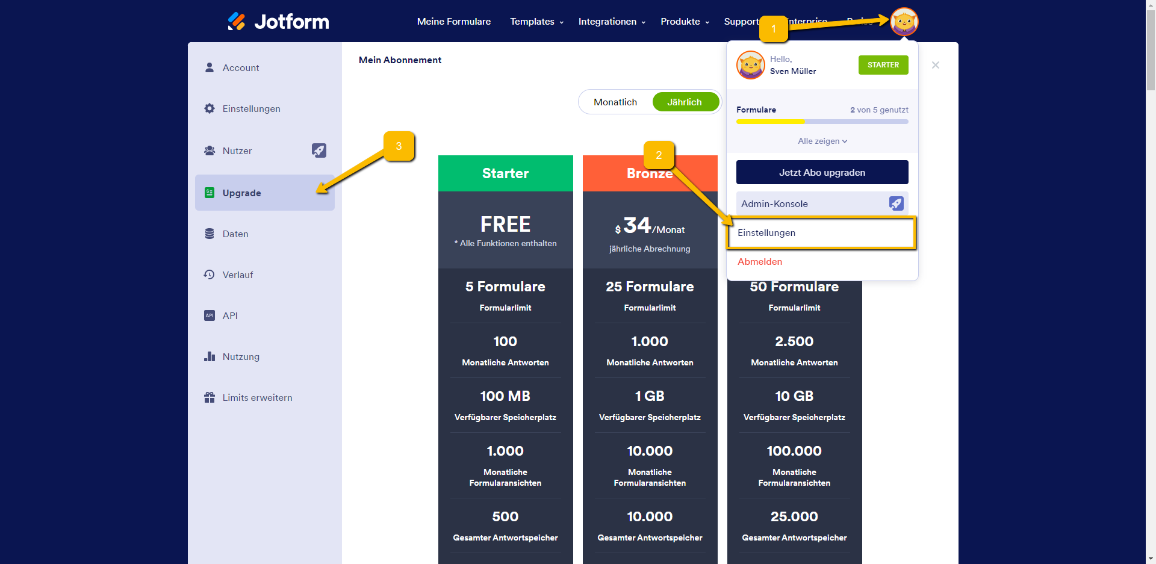Viewport: 1156px width, 564px height.
Task: Click the Sven Müller user name
Action: [793, 71]
